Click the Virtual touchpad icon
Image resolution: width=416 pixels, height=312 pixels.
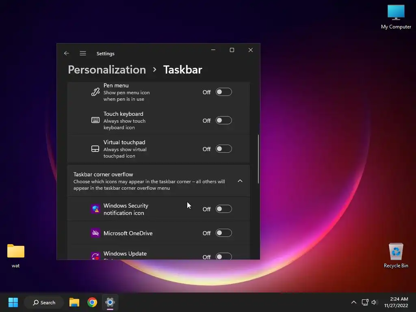(95, 149)
